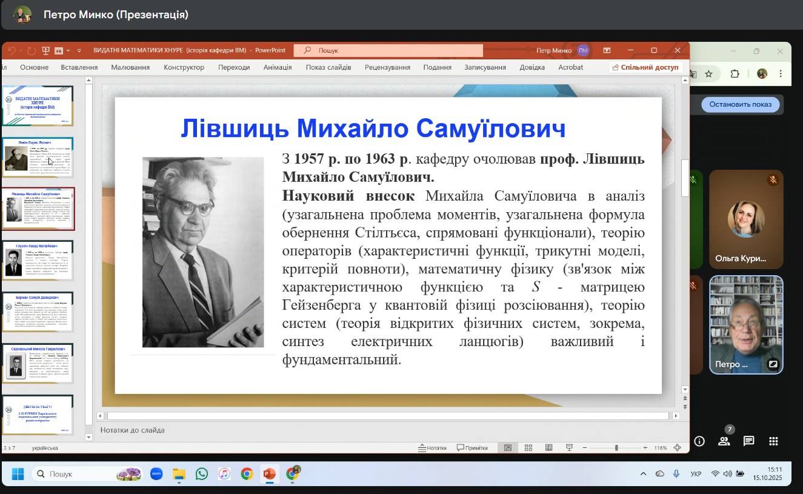Switch to Slide Sorter view in status bar
This screenshot has width=803, height=494.
click(x=528, y=448)
